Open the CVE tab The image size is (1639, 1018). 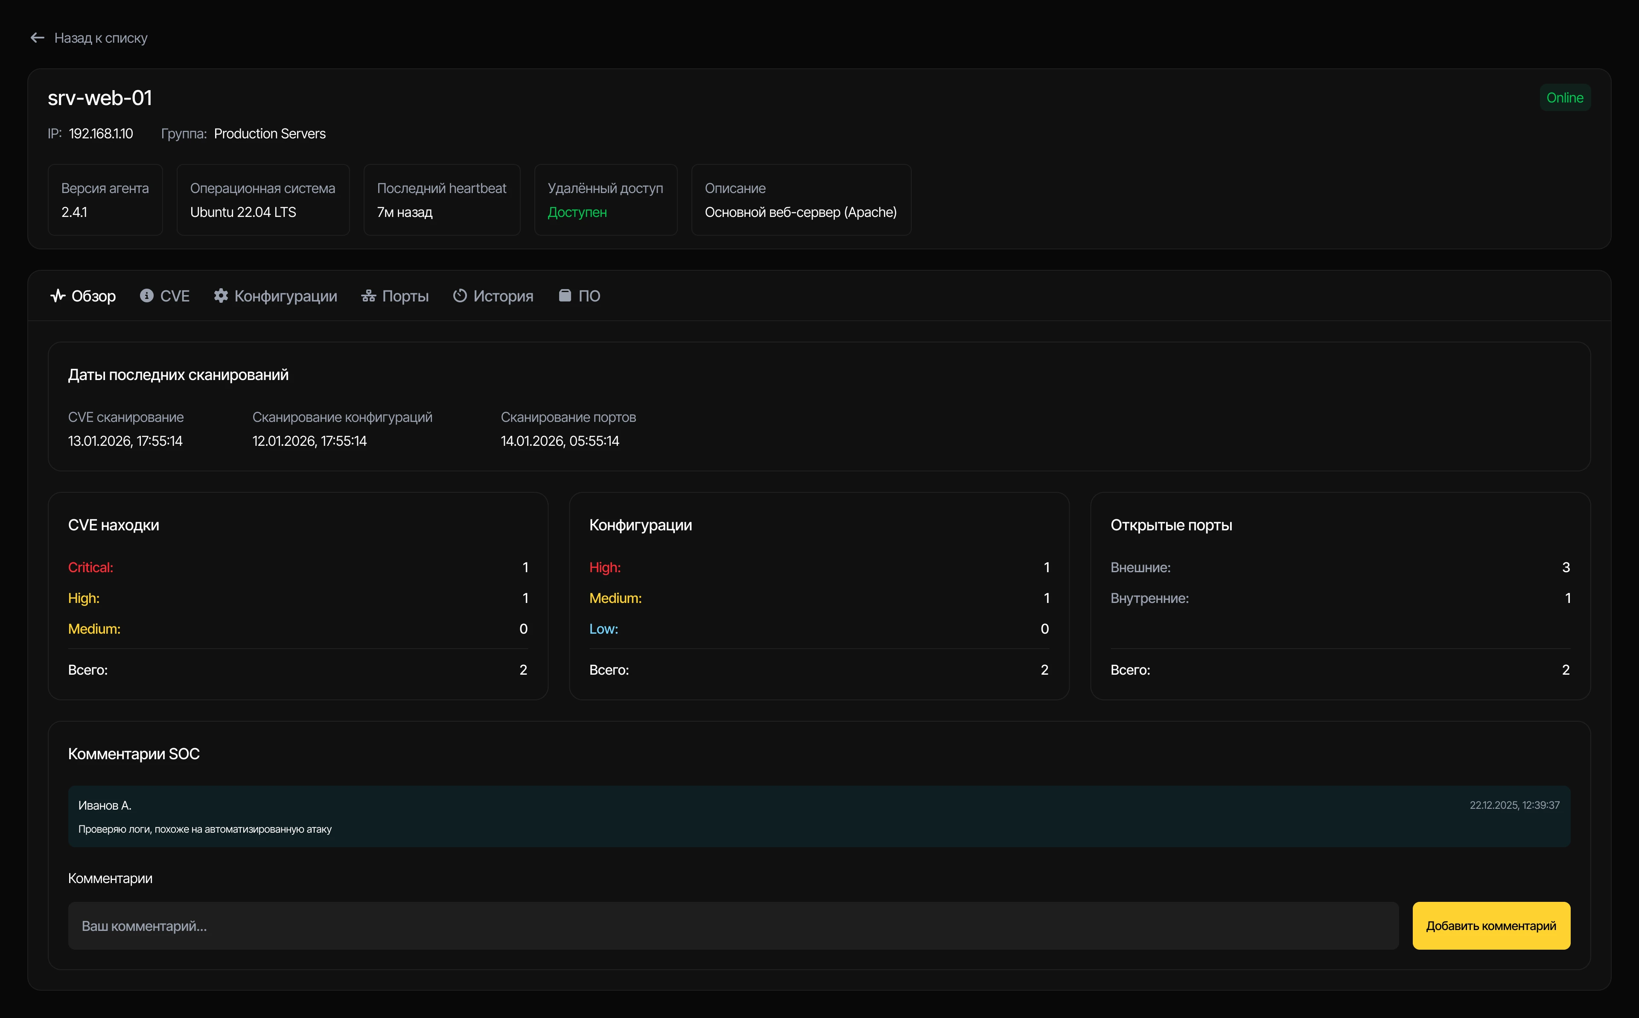[x=165, y=296]
